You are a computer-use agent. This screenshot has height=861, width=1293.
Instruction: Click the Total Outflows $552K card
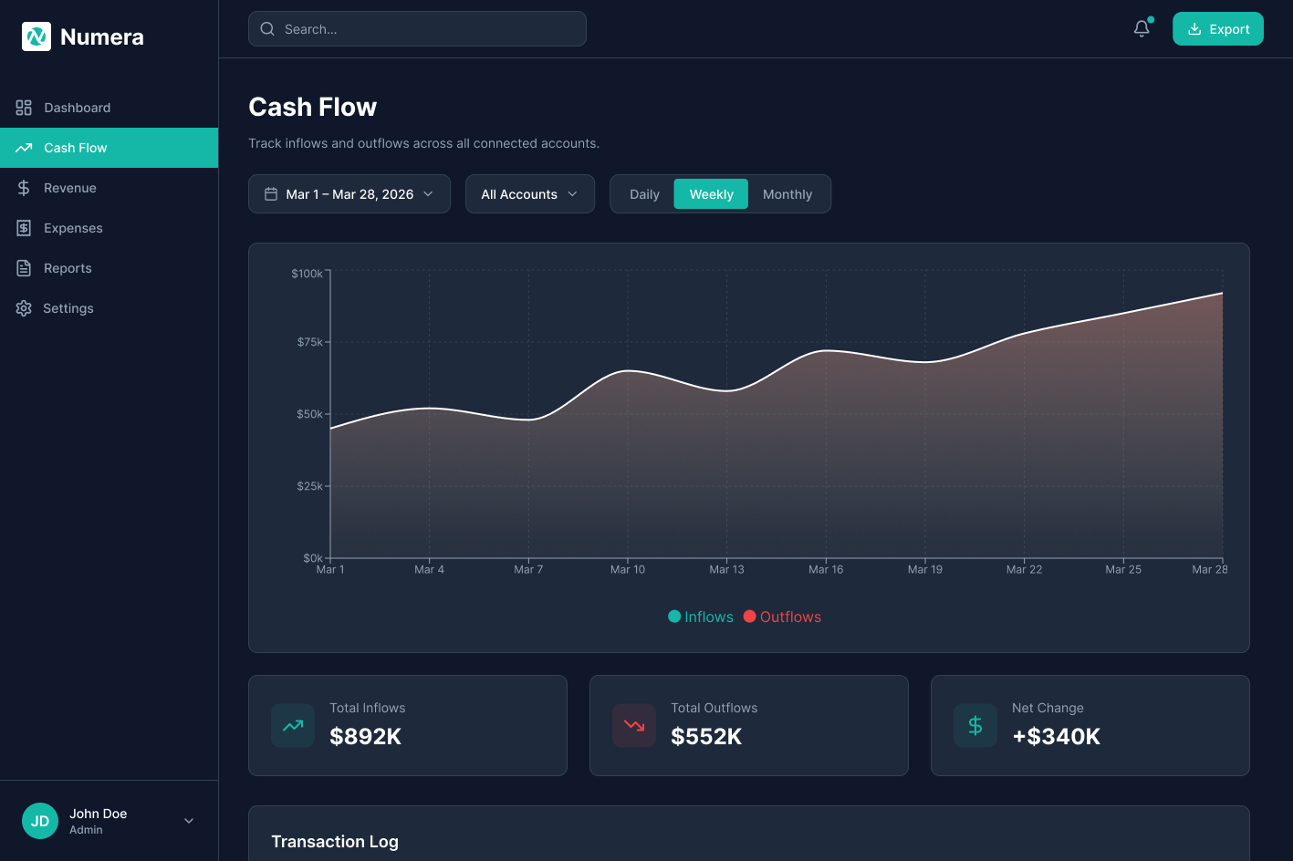coord(749,726)
